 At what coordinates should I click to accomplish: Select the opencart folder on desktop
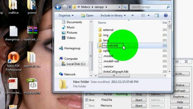coord(32,60)
